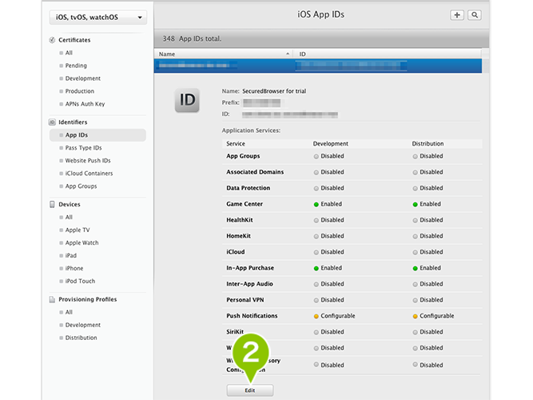Viewport: 533px width, 400px height.
Task: Open App Groups in the sidebar
Action: coord(81,186)
